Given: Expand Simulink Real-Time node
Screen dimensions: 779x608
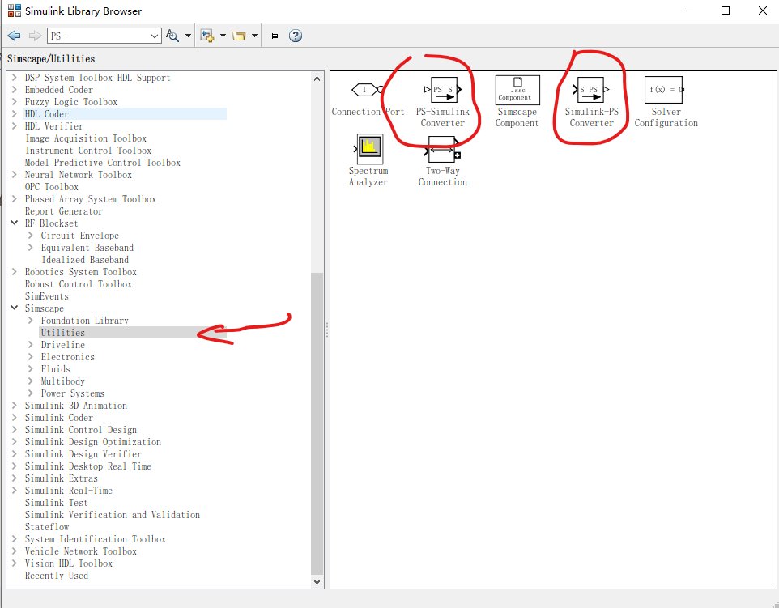Looking at the screenshot, I should point(15,491).
